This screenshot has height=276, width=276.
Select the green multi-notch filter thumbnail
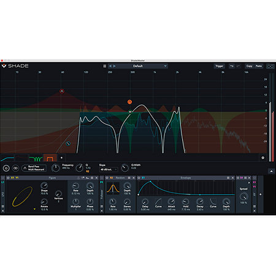click(36, 158)
